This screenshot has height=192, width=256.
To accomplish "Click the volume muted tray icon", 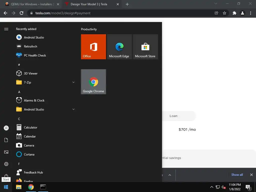I will coord(223,187).
